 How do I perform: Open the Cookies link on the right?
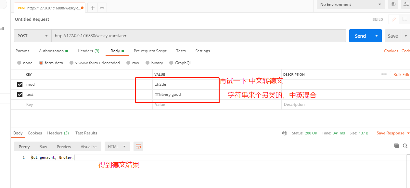391,51
